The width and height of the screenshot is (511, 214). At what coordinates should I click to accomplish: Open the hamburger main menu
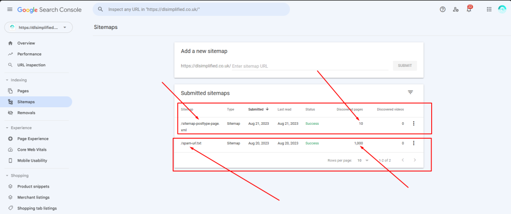tap(9, 9)
